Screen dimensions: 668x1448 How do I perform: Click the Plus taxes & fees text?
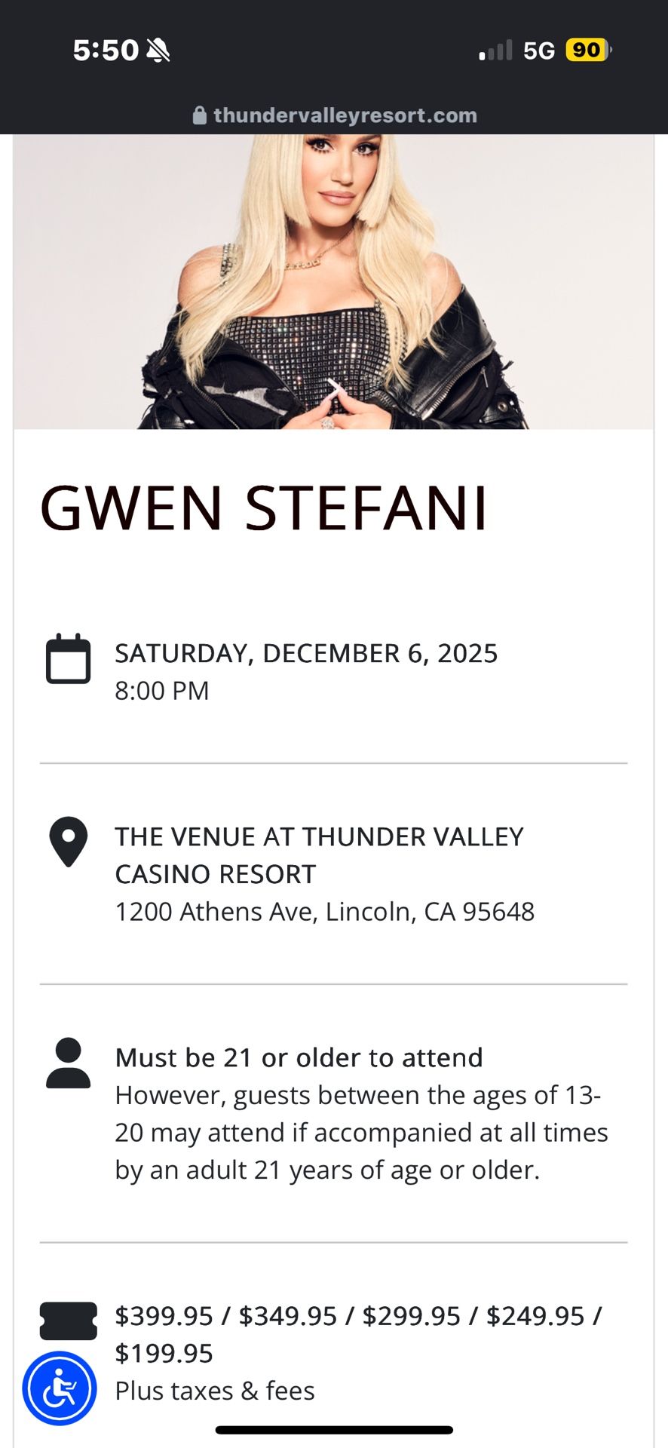[x=216, y=1390]
